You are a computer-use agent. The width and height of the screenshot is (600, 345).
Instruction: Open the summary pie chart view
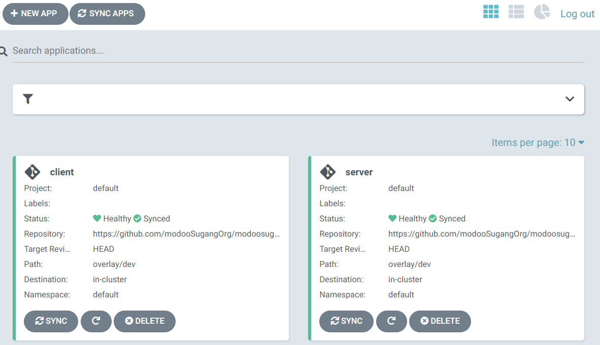click(x=542, y=12)
